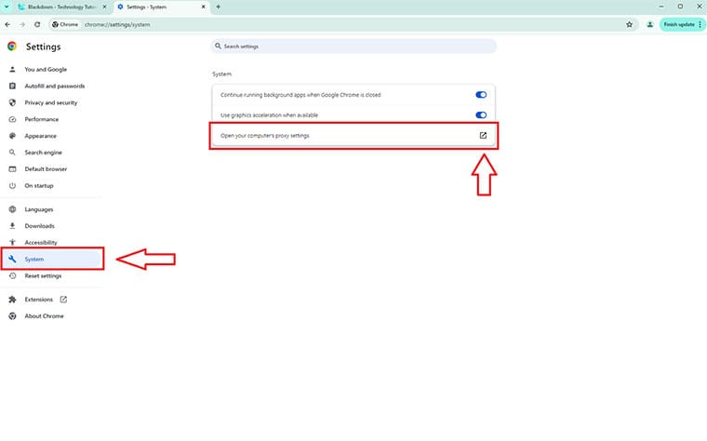The image size is (707, 441).
Task: Click the Finish update button
Action: (x=675, y=24)
